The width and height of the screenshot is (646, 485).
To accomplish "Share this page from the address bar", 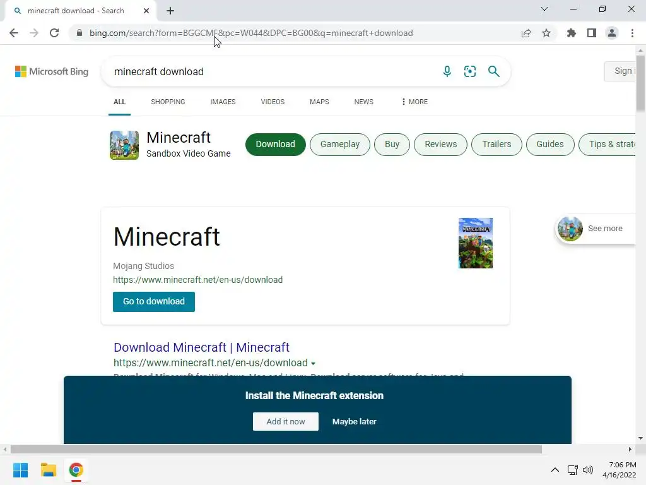I will coord(526,33).
